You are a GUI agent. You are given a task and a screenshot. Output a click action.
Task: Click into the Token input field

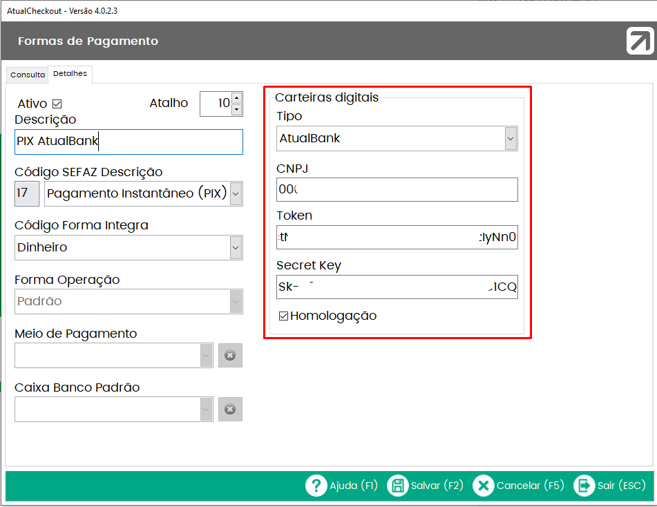click(397, 237)
